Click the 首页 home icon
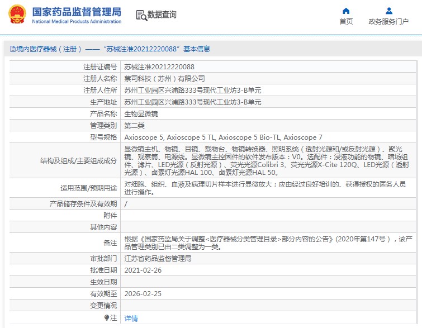 346,11
